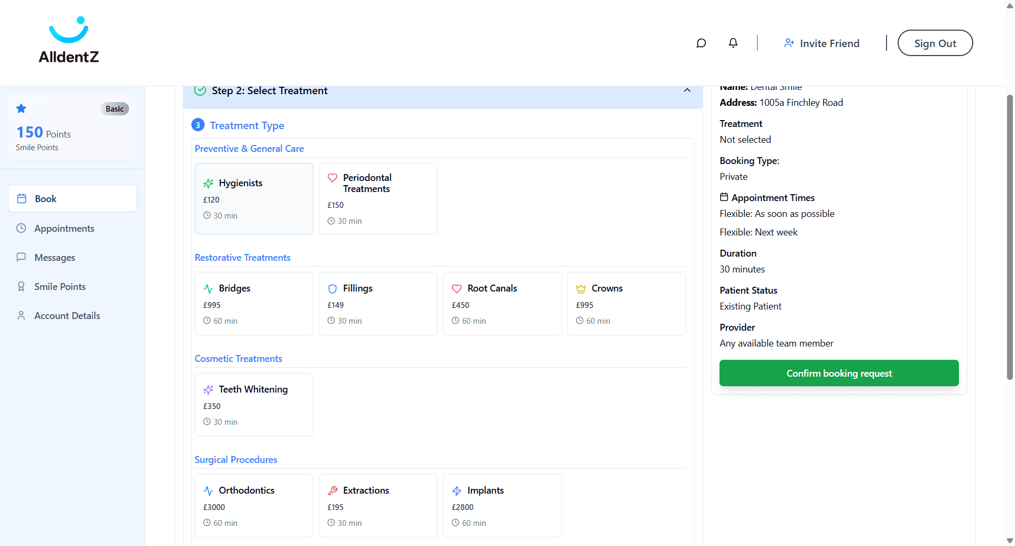
Task: Click the Invite Friend link
Action: tap(822, 43)
